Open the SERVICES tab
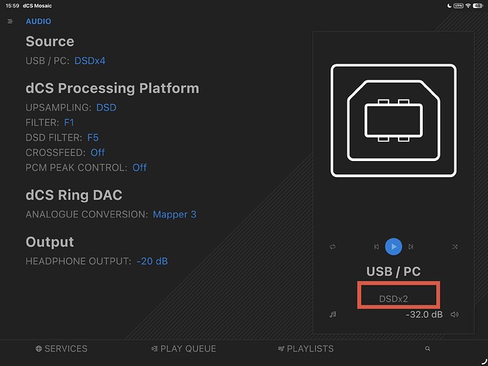 tap(62, 349)
